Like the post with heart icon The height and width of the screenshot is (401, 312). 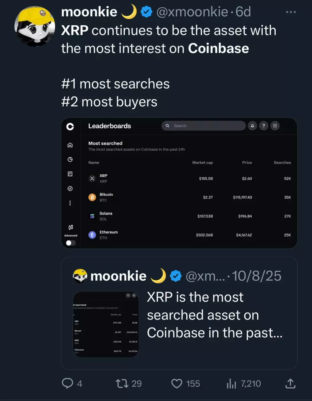pyautogui.click(x=177, y=384)
